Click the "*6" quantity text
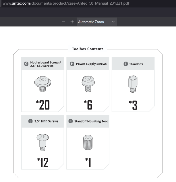176x182 pixels. (88, 105)
